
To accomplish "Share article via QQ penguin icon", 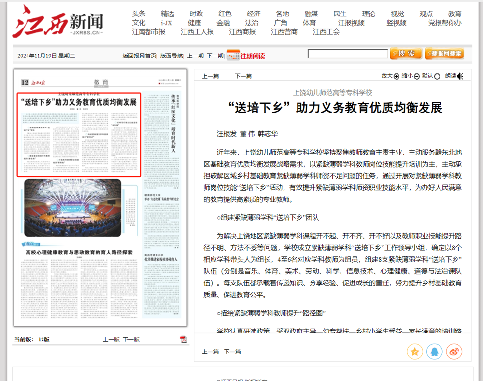I will (x=434, y=351).
